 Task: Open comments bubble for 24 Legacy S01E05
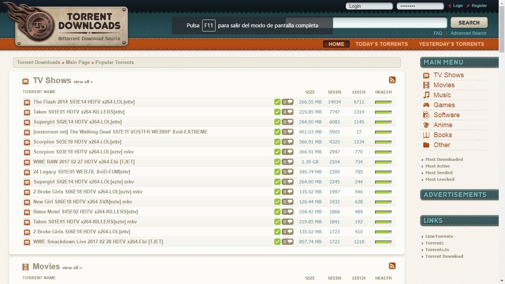click(288, 172)
